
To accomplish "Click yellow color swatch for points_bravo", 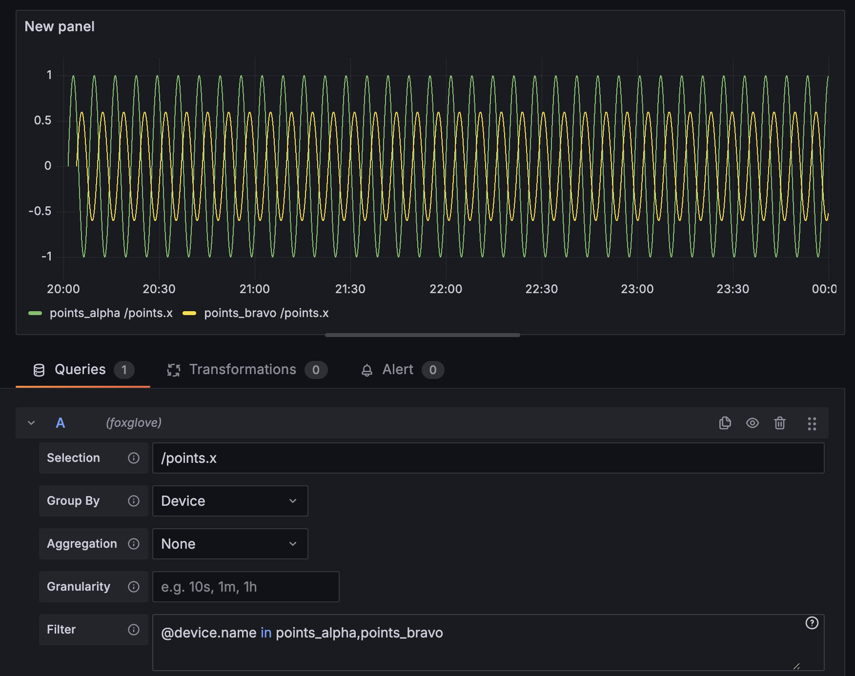I will click(189, 313).
